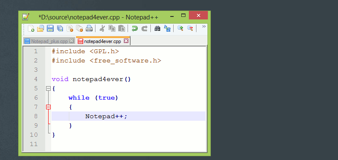Click the true keyword in parentheses
338x160 pixels.
(x=106, y=98)
